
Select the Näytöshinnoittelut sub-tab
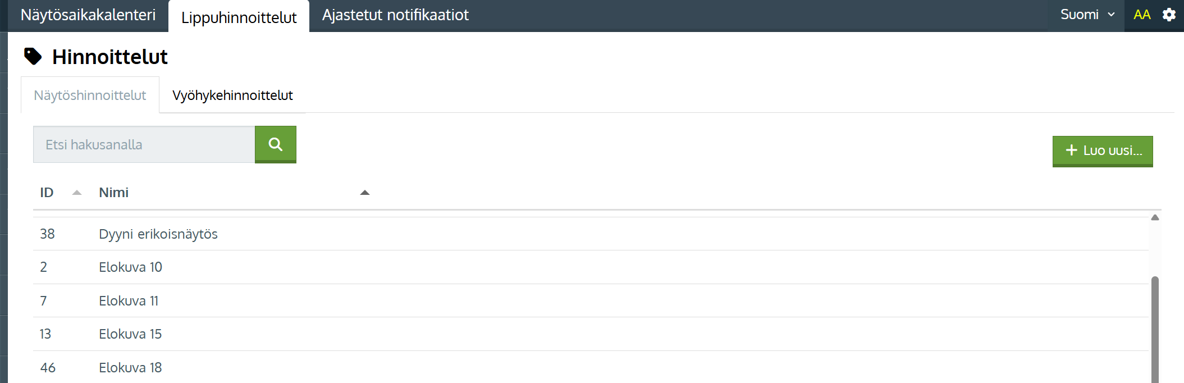(x=90, y=95)
